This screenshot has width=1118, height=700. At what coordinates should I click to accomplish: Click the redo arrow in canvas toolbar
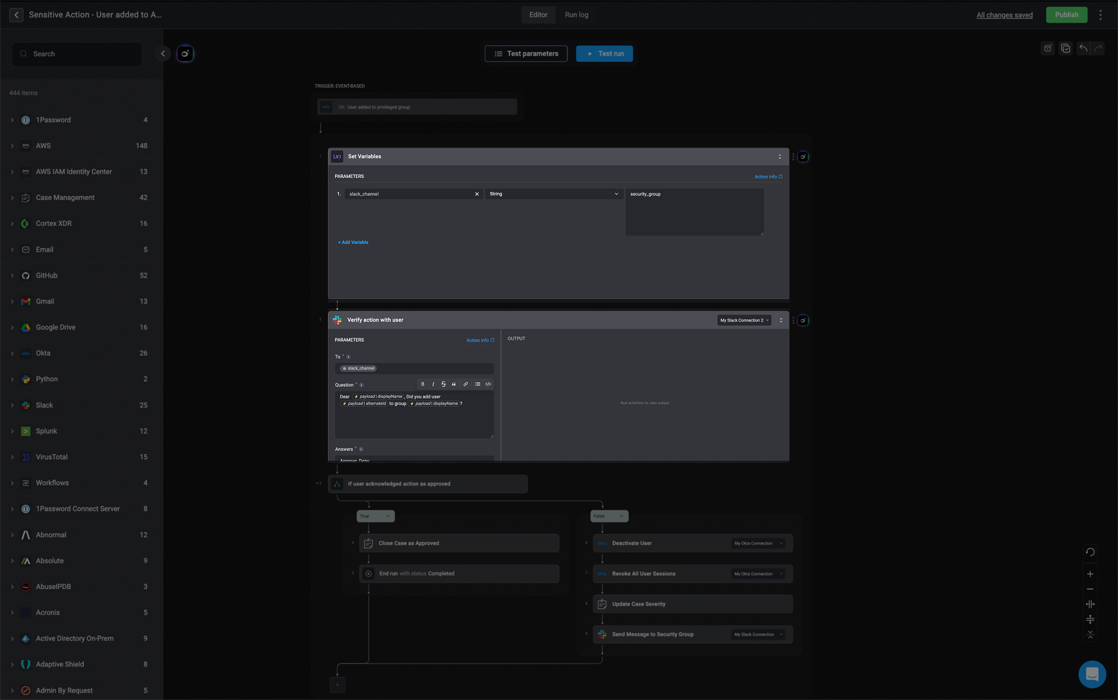(x=1098, y=48)
